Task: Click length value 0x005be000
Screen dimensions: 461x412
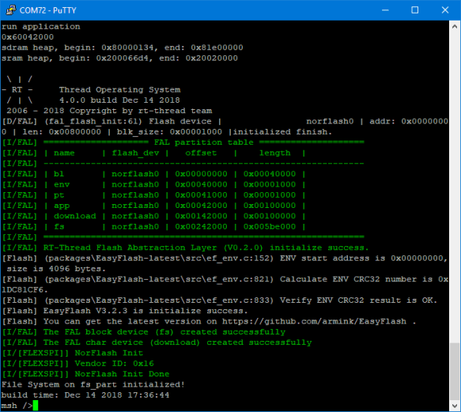Action: click(270, 227)
